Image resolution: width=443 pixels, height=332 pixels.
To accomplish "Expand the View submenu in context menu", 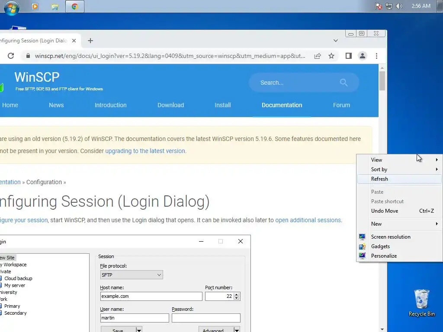I will pyautogui.click(x=399, y=160).
